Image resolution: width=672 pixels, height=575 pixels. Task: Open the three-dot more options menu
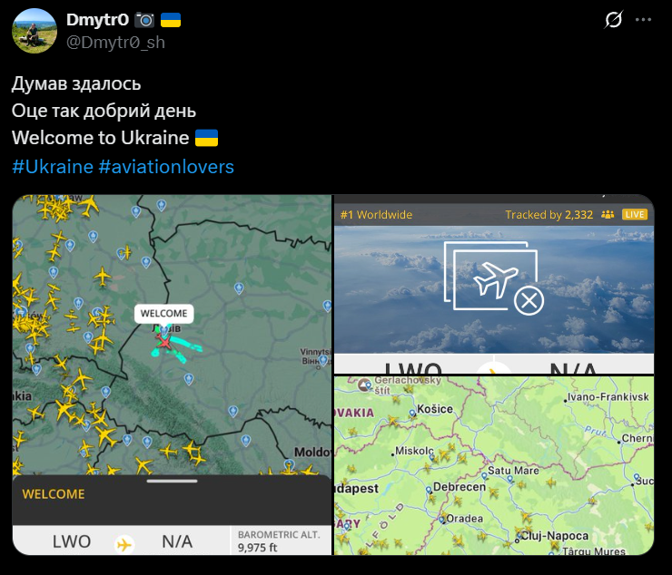[x=643, y=20]
